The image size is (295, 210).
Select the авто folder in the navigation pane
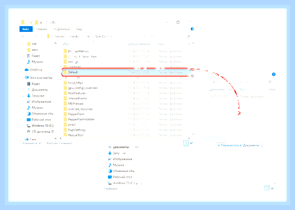click(x=32, y=50)
